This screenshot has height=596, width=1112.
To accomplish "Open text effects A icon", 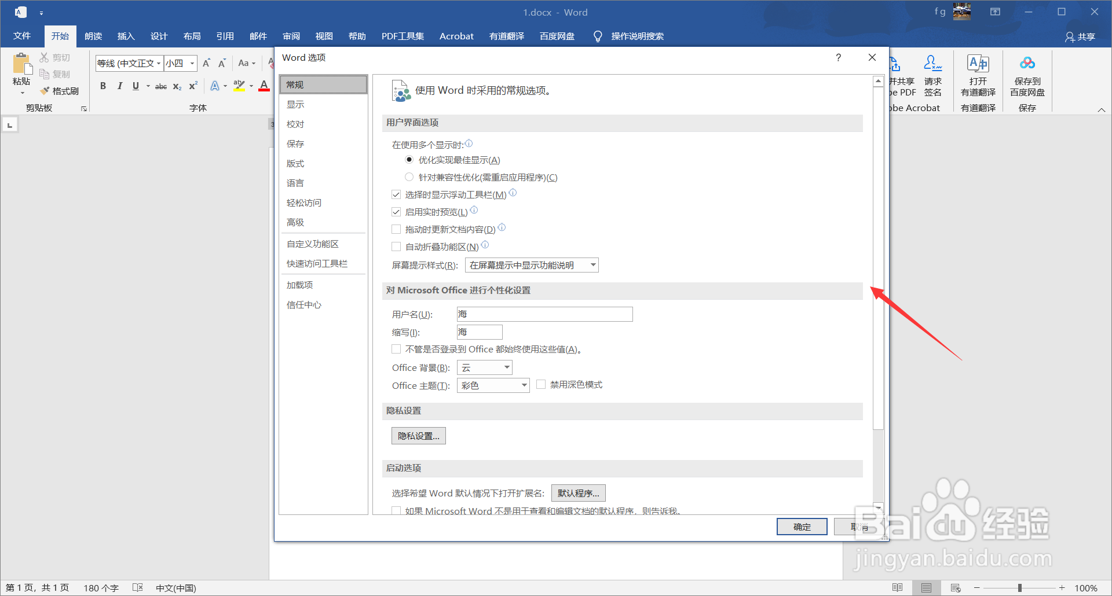I will click(215, 86).
